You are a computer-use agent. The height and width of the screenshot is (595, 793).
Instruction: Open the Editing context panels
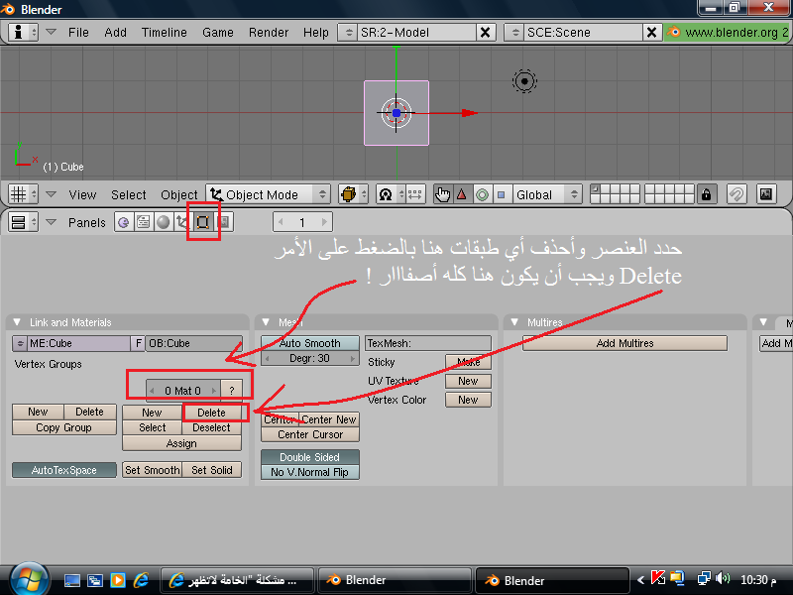pos(203,222)
